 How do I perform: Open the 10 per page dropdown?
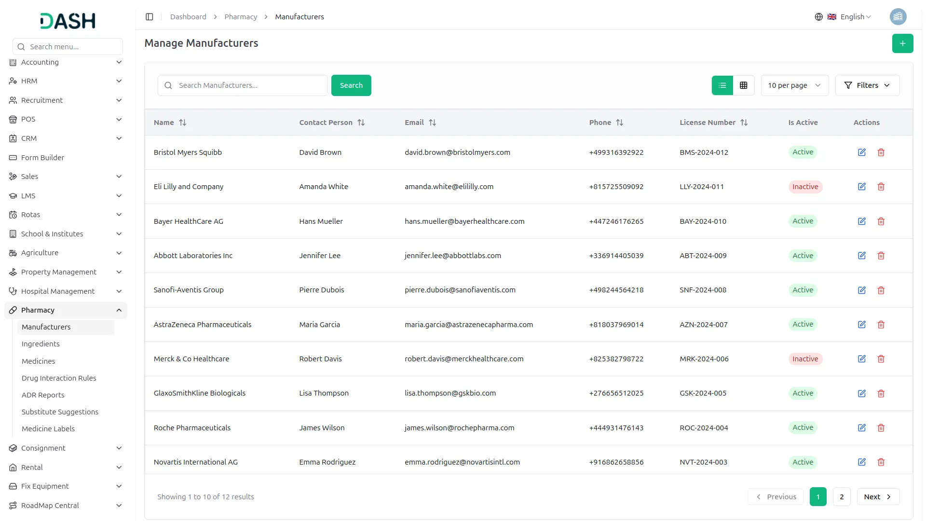794,85
